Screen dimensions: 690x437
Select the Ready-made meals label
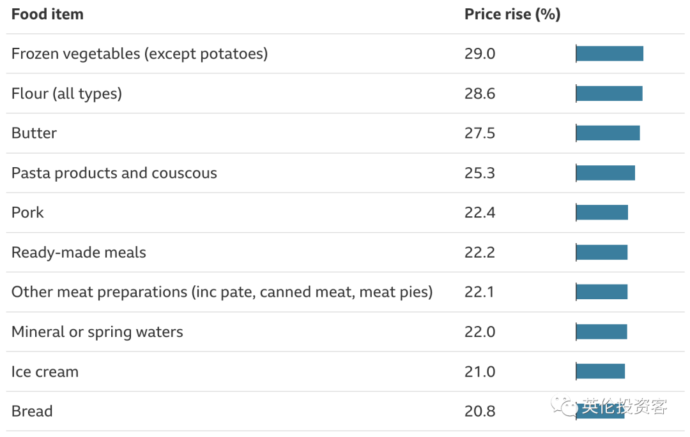(79, 253)
